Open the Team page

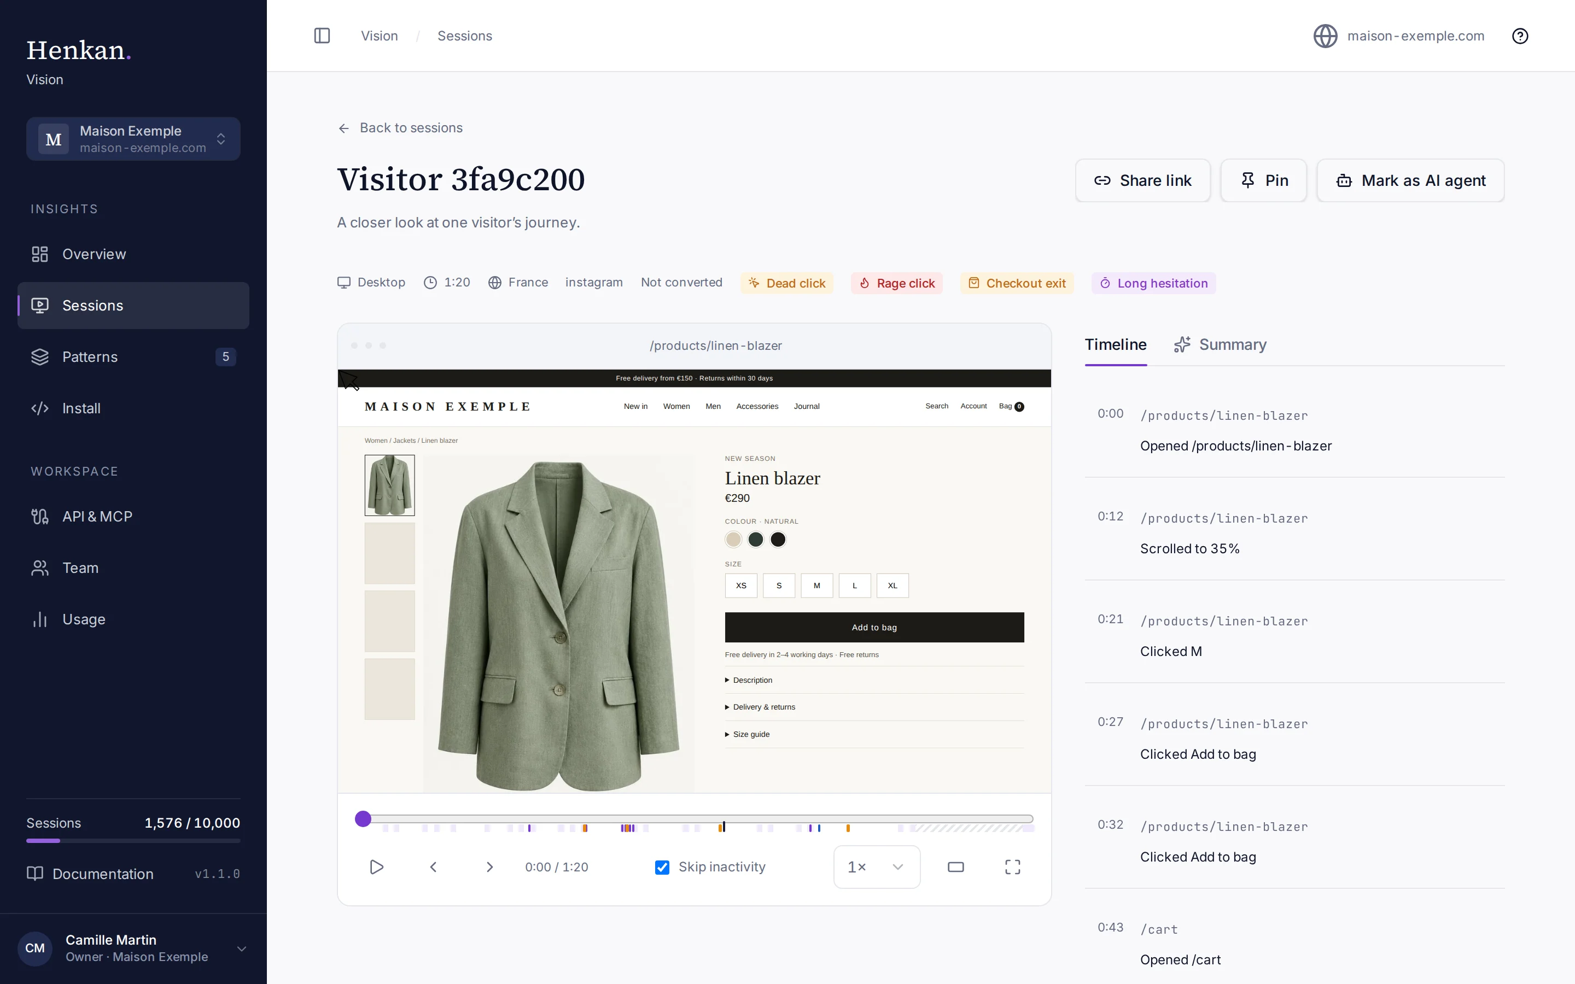point(133,567)
